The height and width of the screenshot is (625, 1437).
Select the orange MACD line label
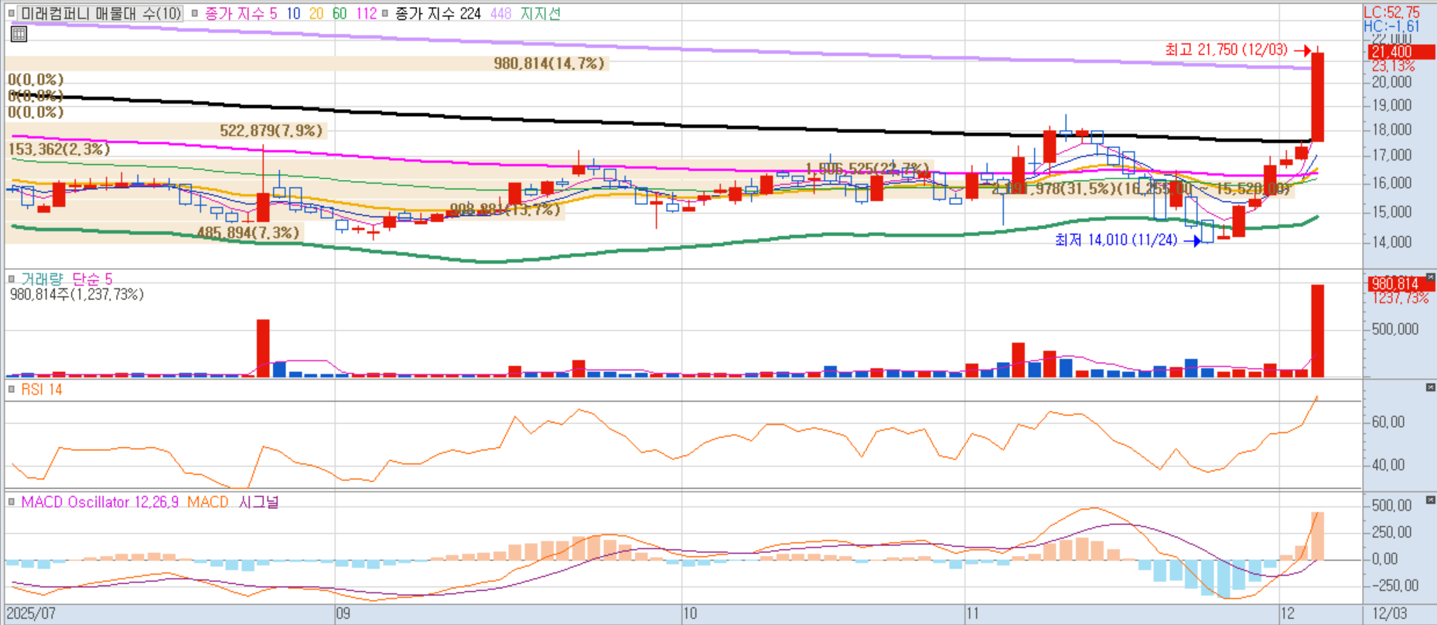208,501
